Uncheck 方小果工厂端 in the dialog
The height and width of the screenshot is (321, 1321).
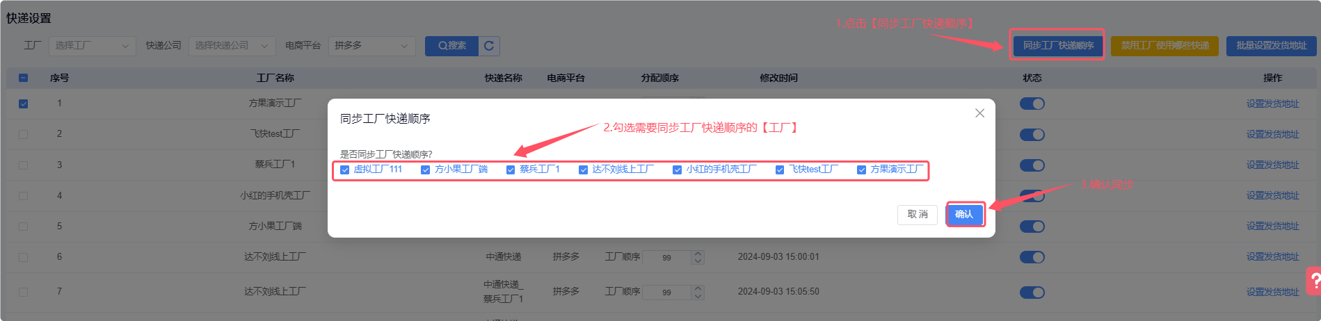coord(425,170)
